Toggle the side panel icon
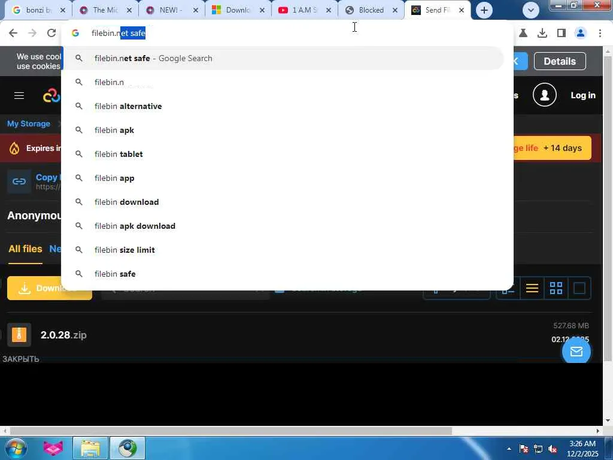The height and width of the screenshot is (460, 613). (562, 34)
